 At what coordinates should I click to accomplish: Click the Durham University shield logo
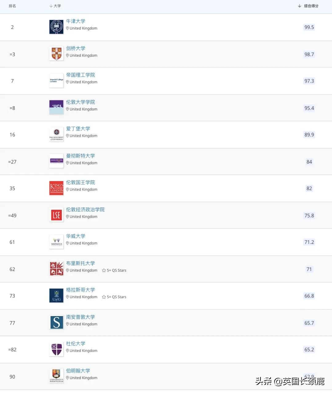click(x=56, y=349)
